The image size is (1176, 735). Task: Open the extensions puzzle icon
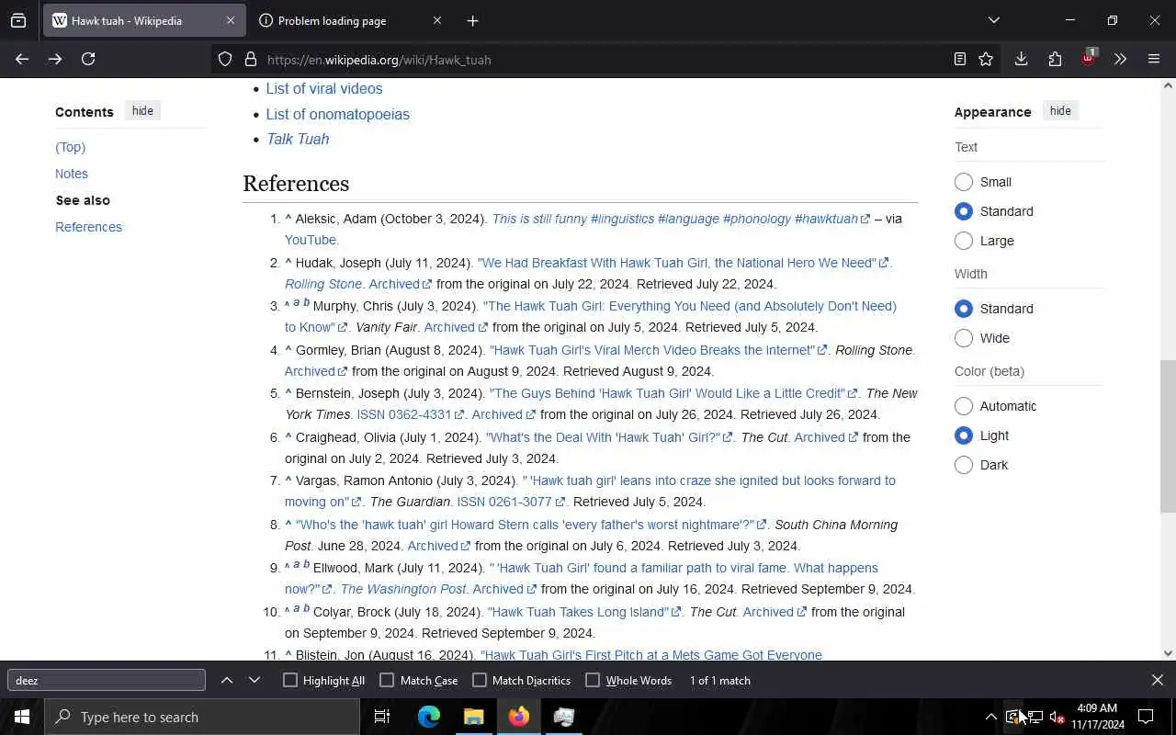click(x=1055, y=59)
